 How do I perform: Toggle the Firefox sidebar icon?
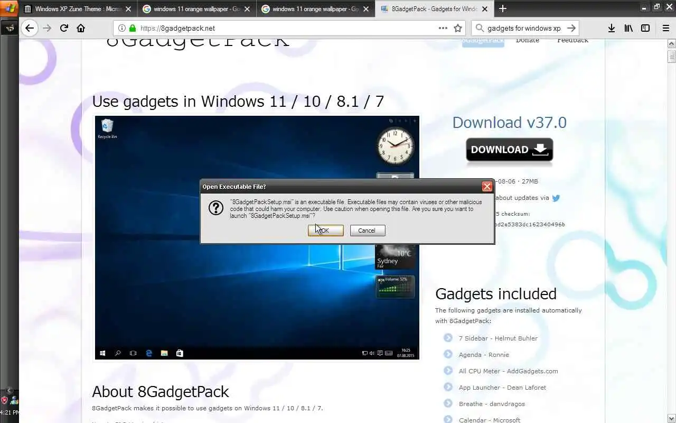coord(645,28)
